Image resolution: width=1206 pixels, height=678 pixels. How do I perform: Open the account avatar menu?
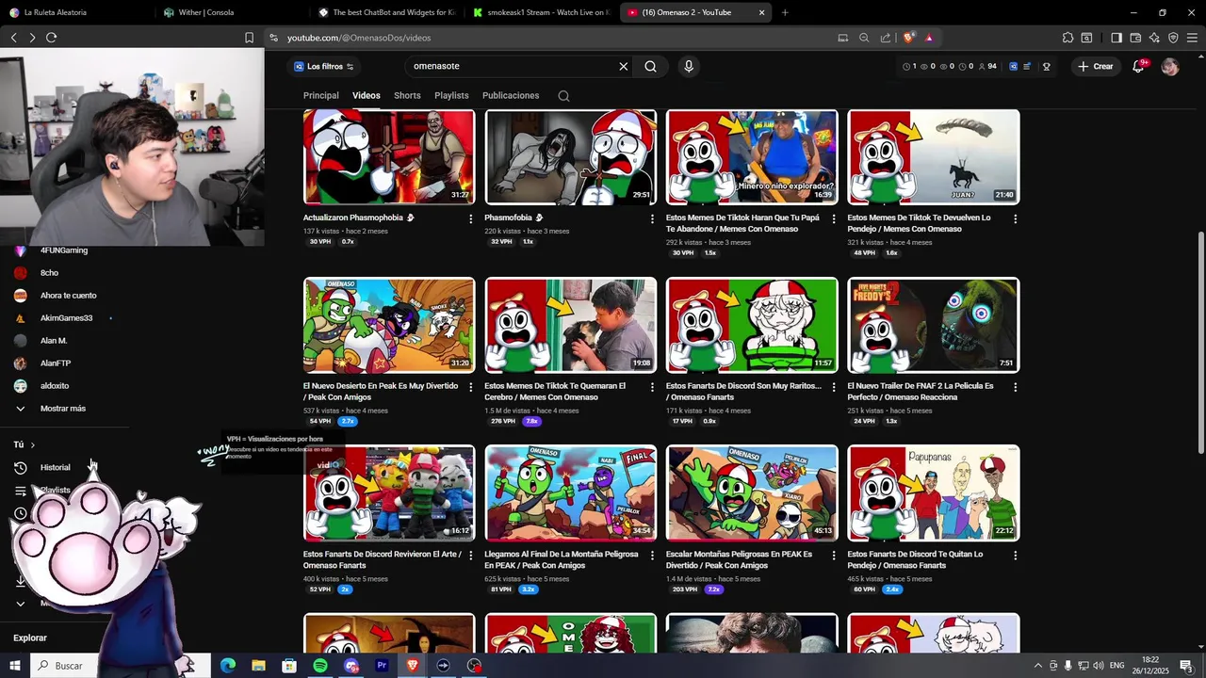pos(1170,66)
